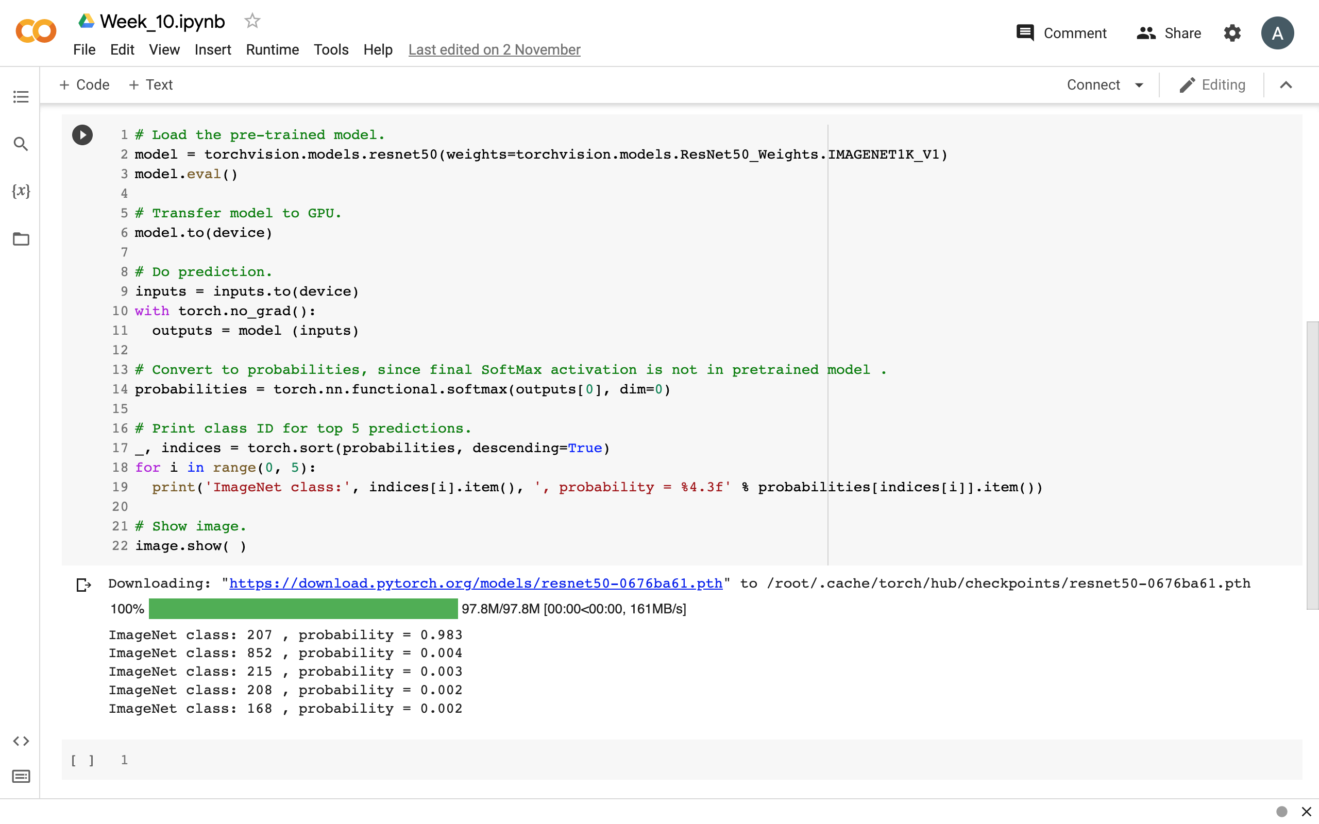Open the variable inspector sidebar
This screenshot has height=824, width=1319.
21,191
